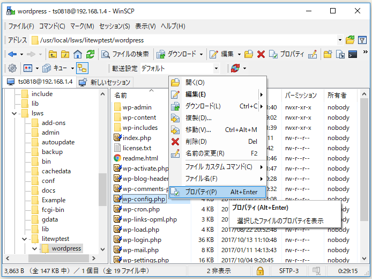Open ファイルの検索 file search
Screen dimensions: 372x279
125,54
